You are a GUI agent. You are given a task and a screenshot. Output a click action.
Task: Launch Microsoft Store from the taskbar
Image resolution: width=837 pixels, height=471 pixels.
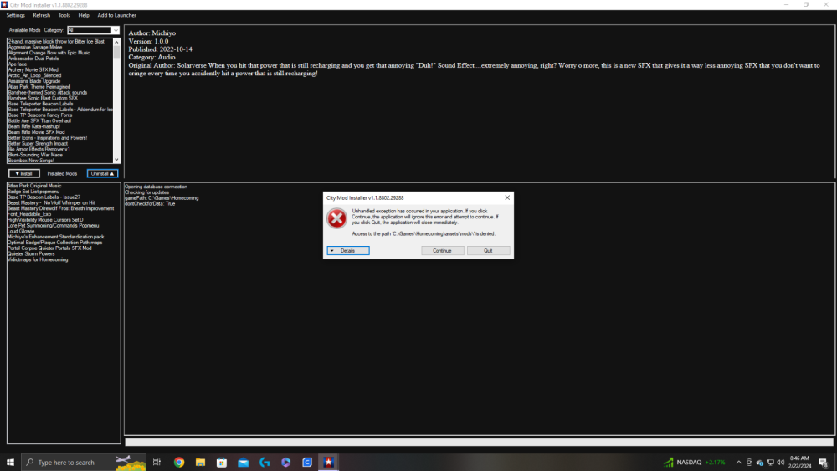[x=222, y=462]
